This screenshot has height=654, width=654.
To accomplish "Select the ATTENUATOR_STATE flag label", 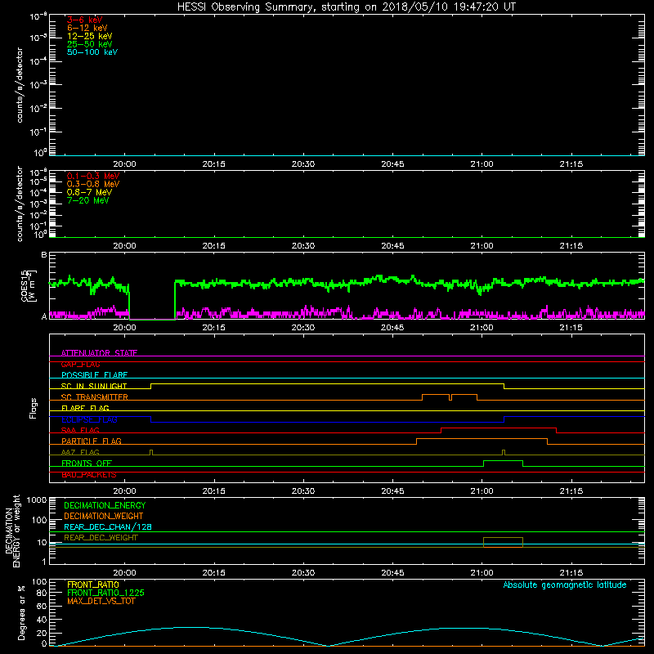I will (x=99, y=353).
